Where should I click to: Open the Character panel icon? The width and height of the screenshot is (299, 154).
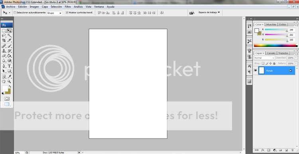249,66
